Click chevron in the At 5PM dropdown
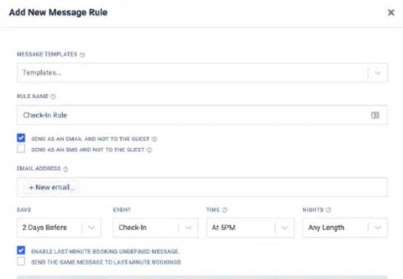The image size is (403, 279). click(x=285, y=228)
